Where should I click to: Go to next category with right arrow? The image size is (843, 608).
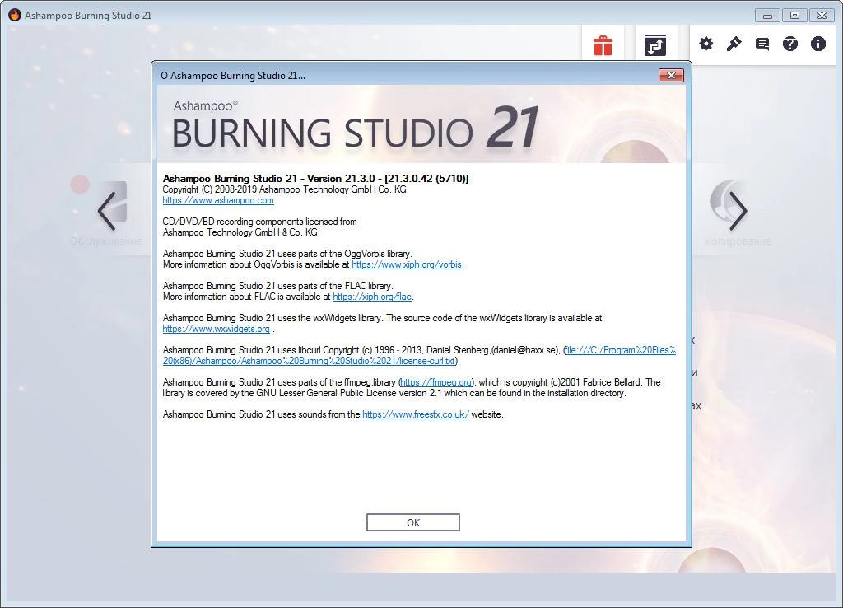(x=738, y=211)
